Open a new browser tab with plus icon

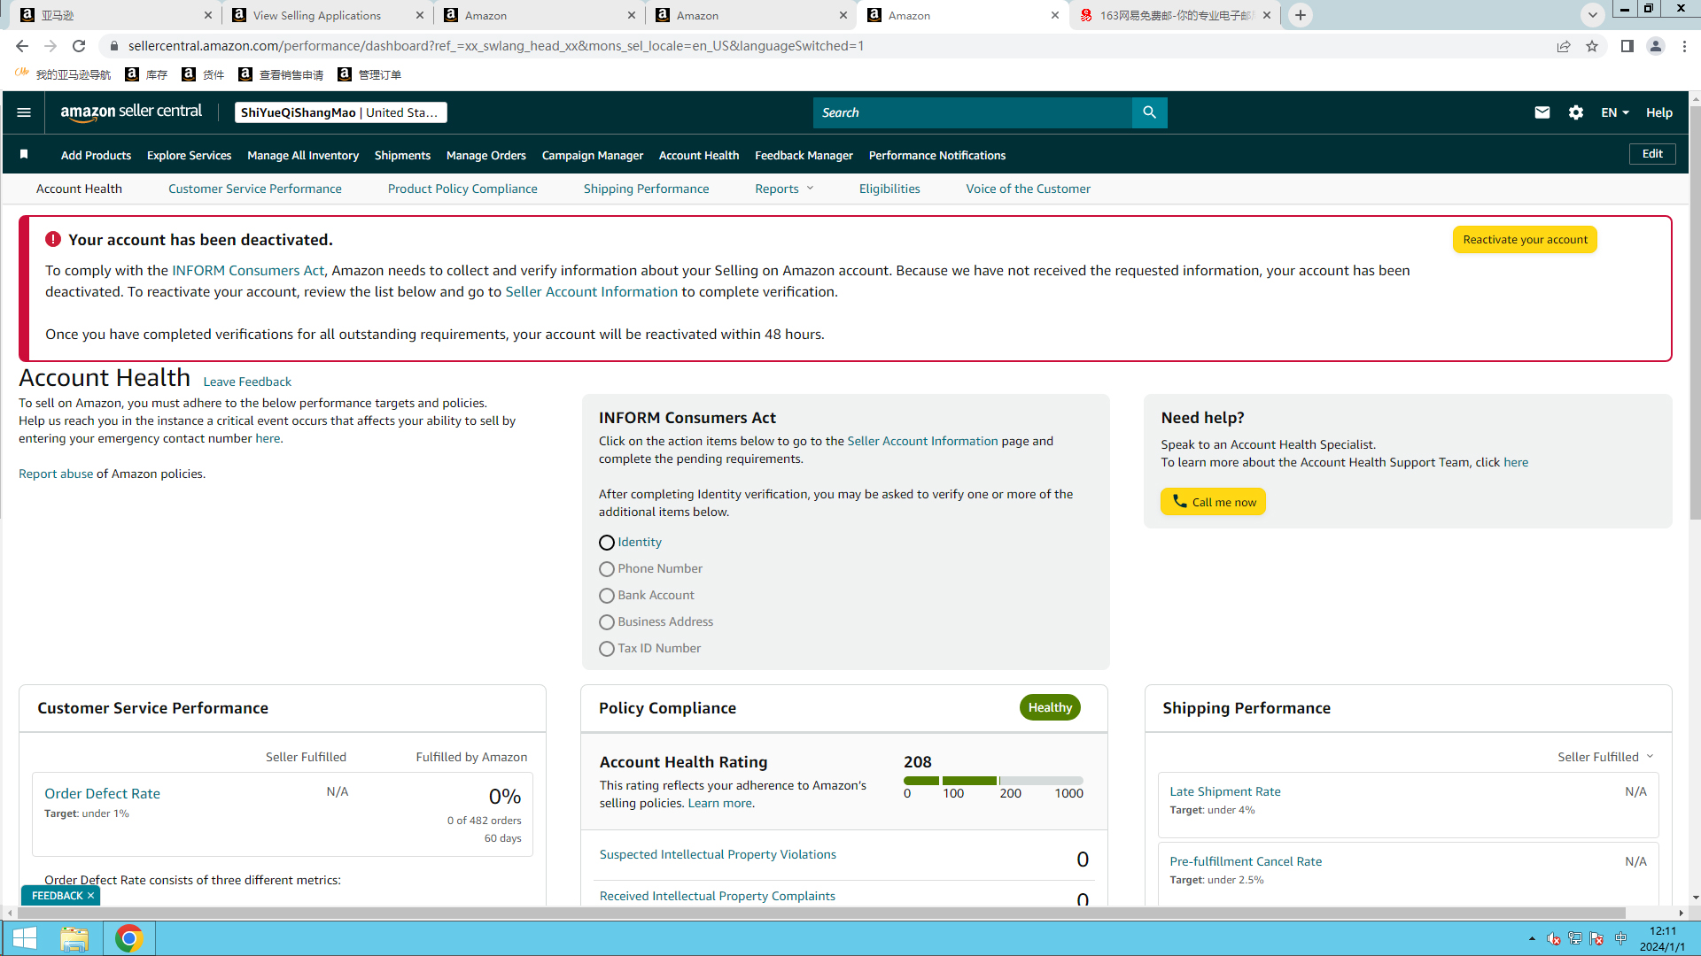point(1301,15)
